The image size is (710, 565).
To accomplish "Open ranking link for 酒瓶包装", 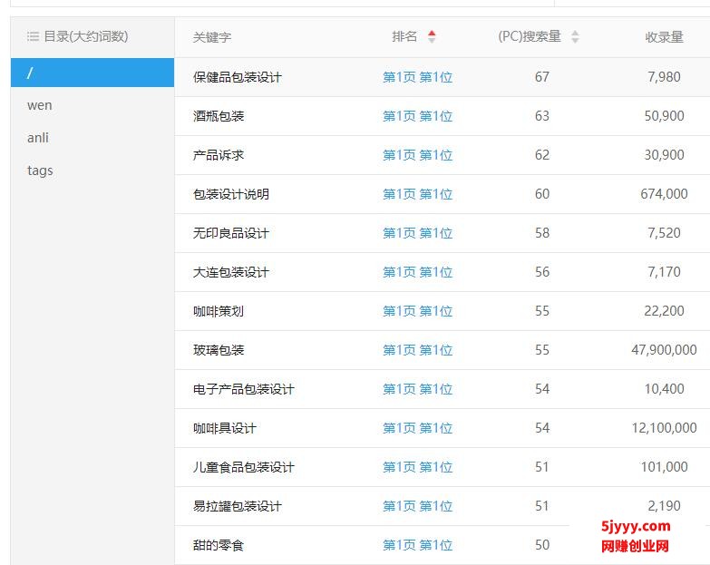I will coord(417,116).
